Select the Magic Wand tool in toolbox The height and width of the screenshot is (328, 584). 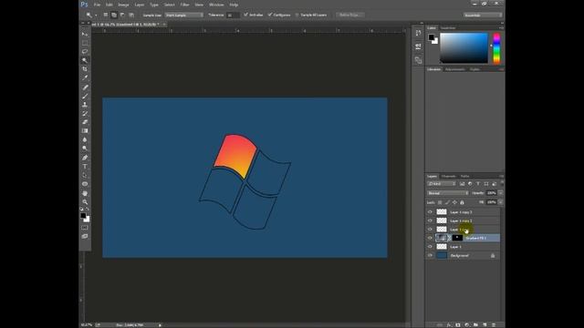click(x=85, y=60)
